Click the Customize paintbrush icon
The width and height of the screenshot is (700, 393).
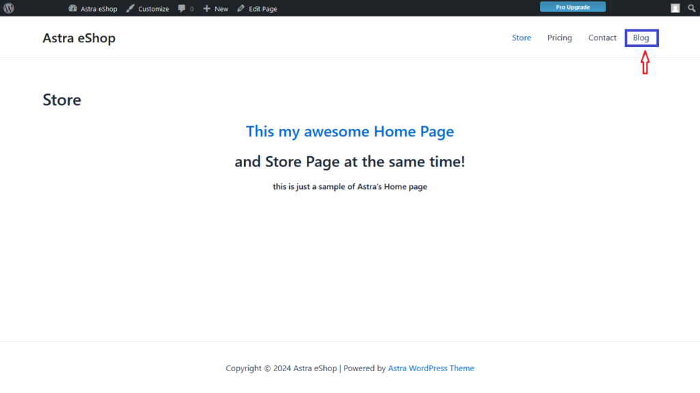pyautogui.click(x=131, y=9)
